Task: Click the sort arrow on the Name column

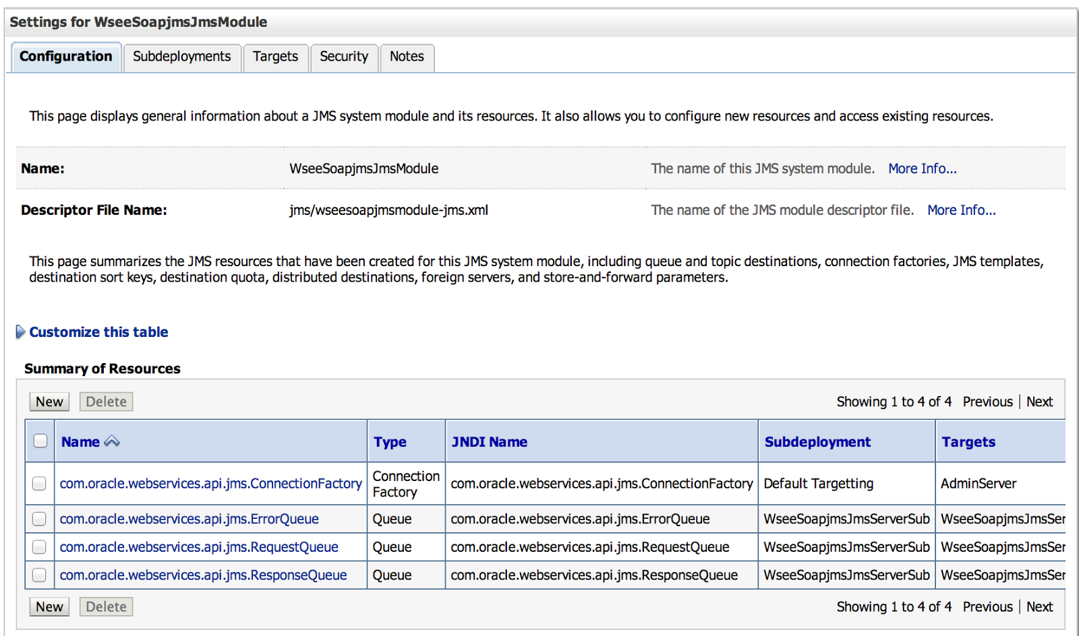Action: click(112, 441)
